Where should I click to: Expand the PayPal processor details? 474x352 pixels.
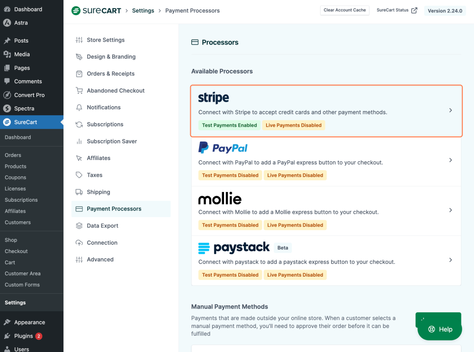tap(450, 160)
